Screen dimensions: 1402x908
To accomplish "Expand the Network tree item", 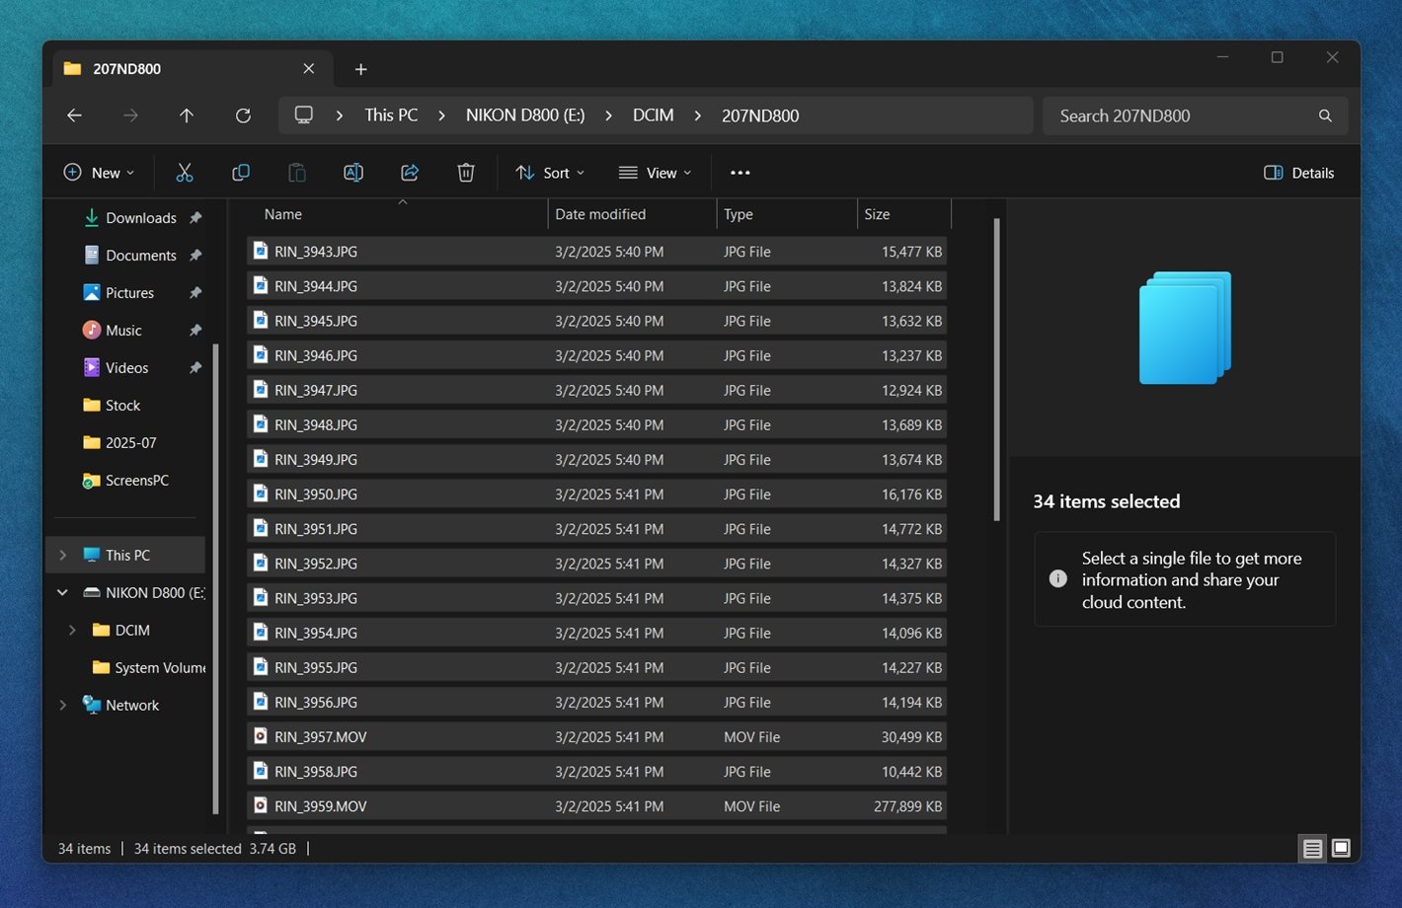I will pyautogui.click(x=62, y=705).
